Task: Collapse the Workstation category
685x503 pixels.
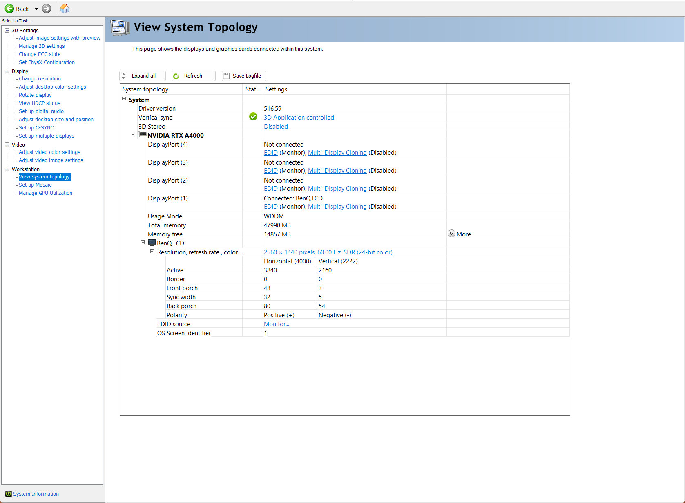Action: tap(7, 169)
